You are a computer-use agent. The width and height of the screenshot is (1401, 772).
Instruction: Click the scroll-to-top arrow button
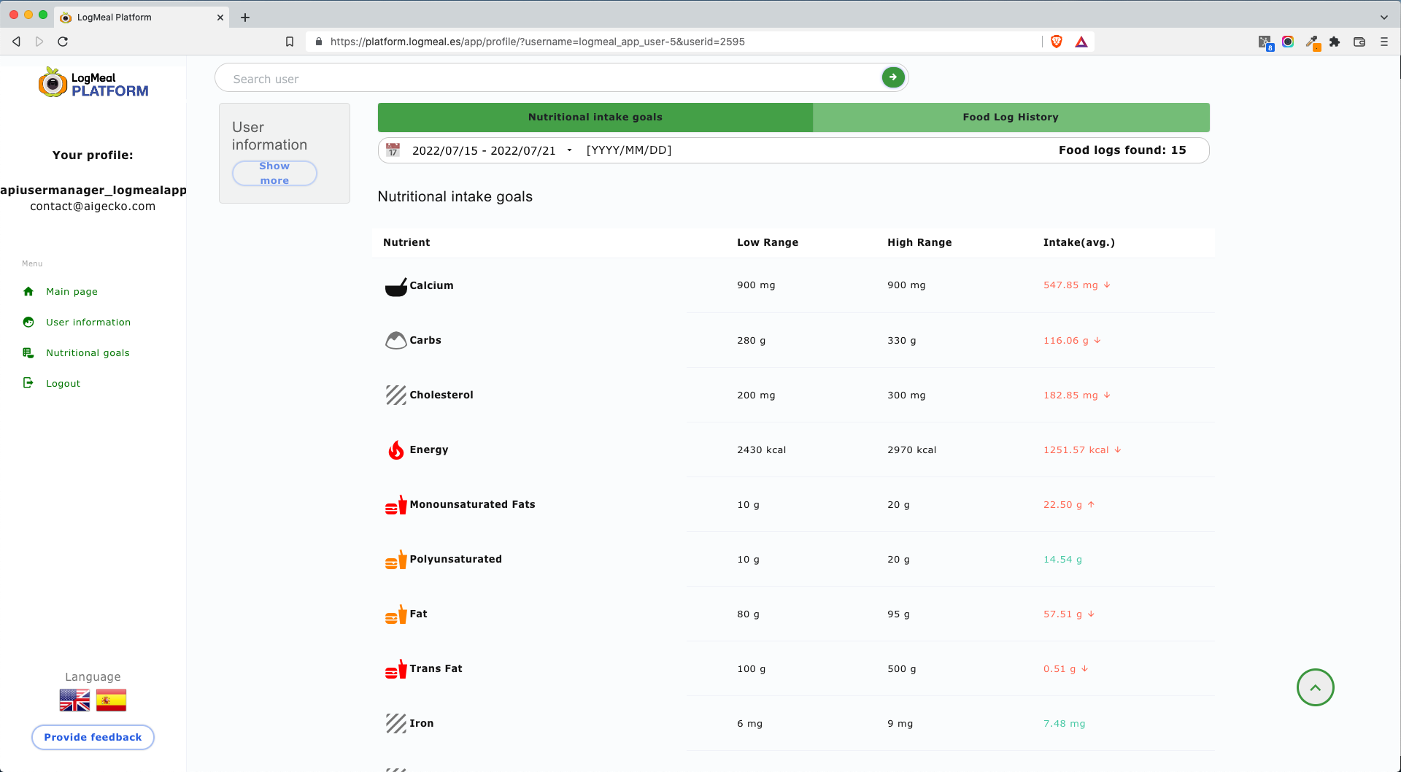pos(1315,687)
